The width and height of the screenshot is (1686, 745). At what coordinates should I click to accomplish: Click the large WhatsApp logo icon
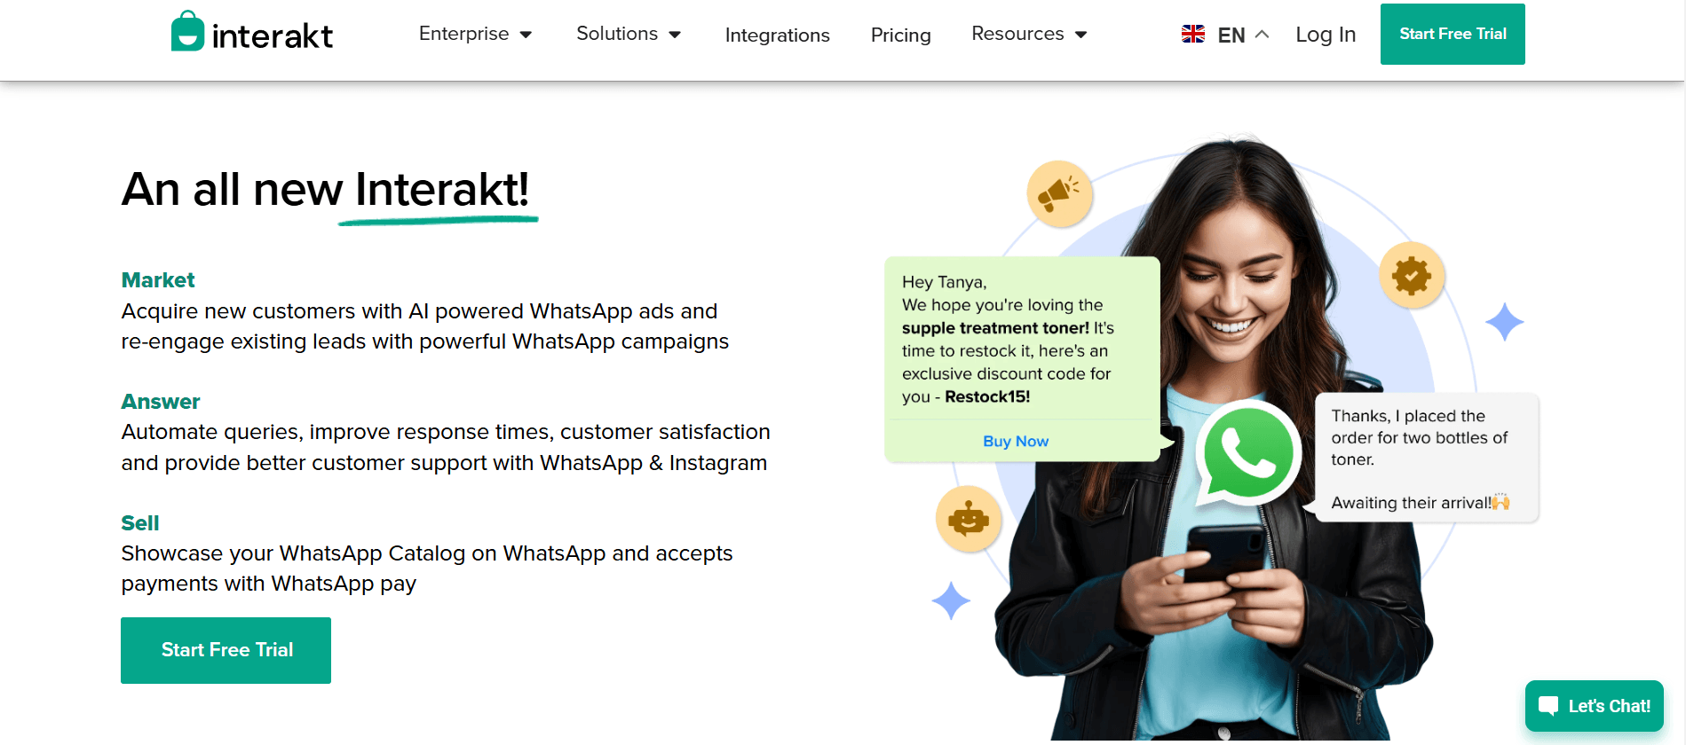point(1247,453)
